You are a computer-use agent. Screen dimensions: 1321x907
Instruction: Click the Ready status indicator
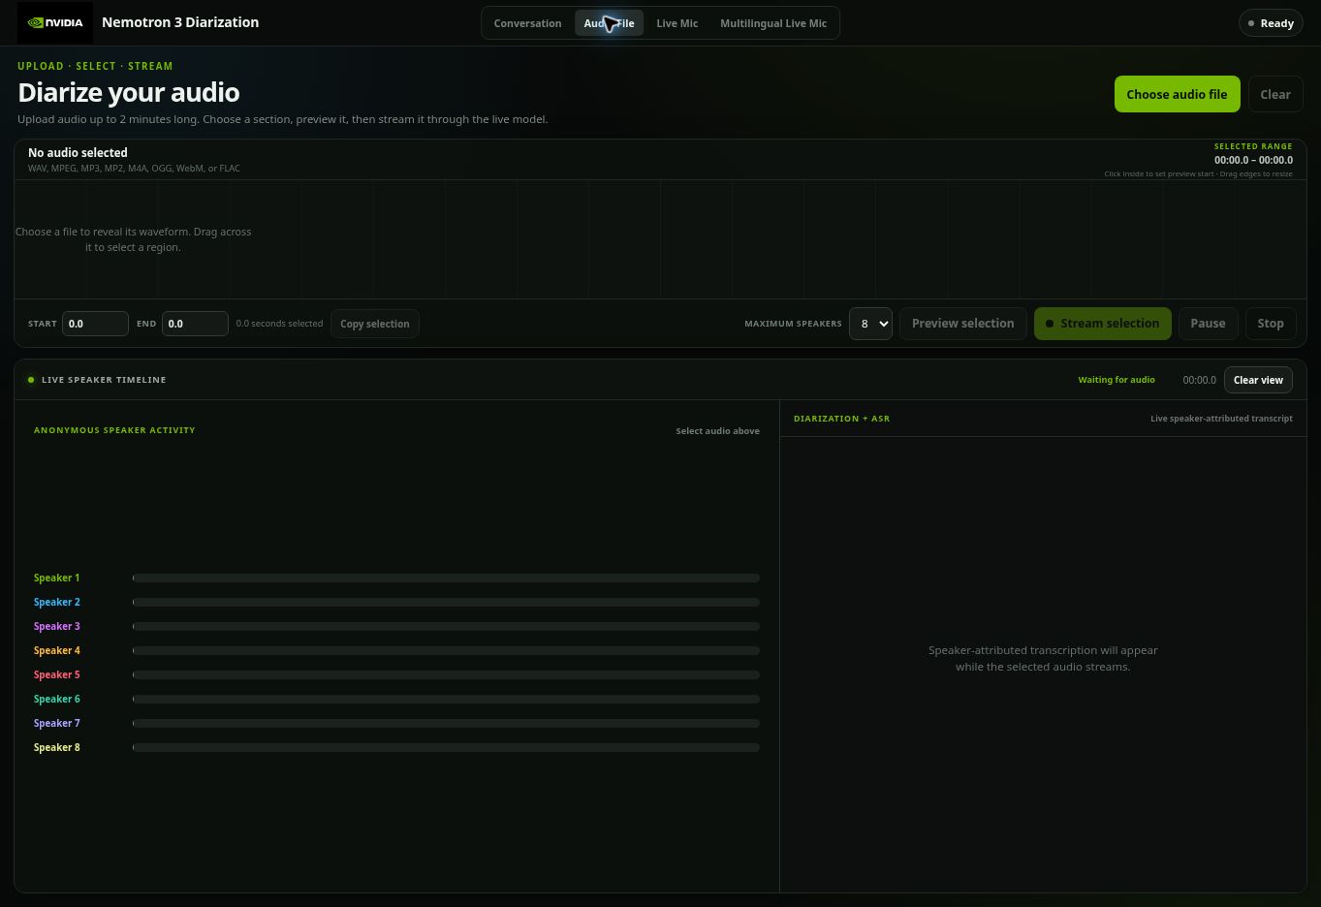tap(1271, 23)
